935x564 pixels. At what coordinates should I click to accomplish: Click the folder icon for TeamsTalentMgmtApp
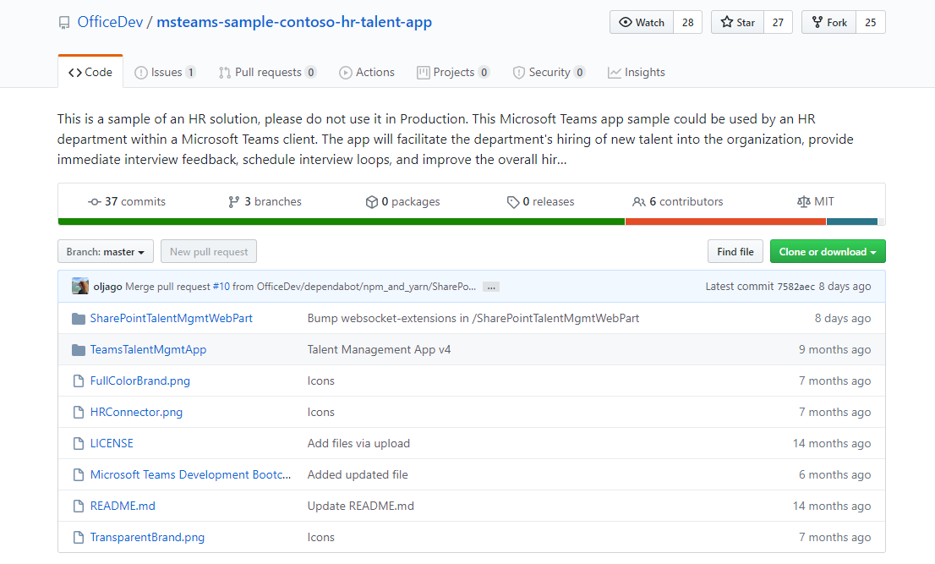coord(78,350)
